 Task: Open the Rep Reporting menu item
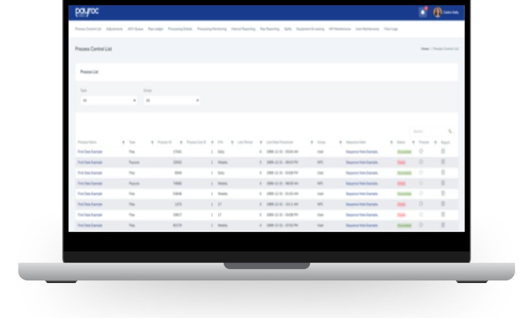click(269, 29)
